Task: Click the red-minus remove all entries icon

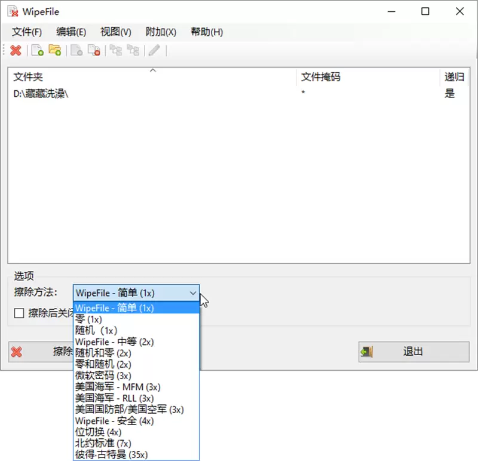Action: click(94, 50)
